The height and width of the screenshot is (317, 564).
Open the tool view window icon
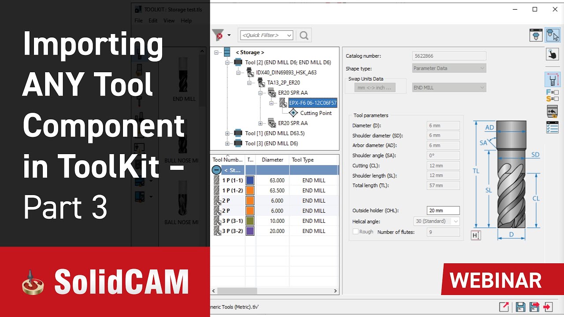click(536, 35)
